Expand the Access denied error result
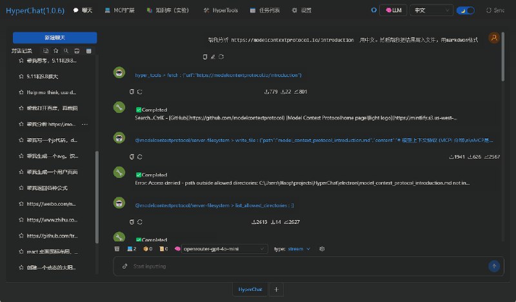Screen dimensions: 516x302 [302, 179]
